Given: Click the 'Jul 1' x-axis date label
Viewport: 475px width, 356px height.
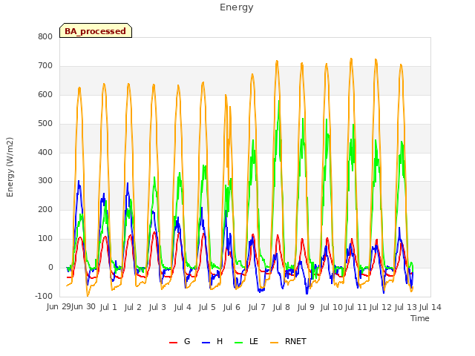Looking at the screenshot, I should click(x=108, y=307).
